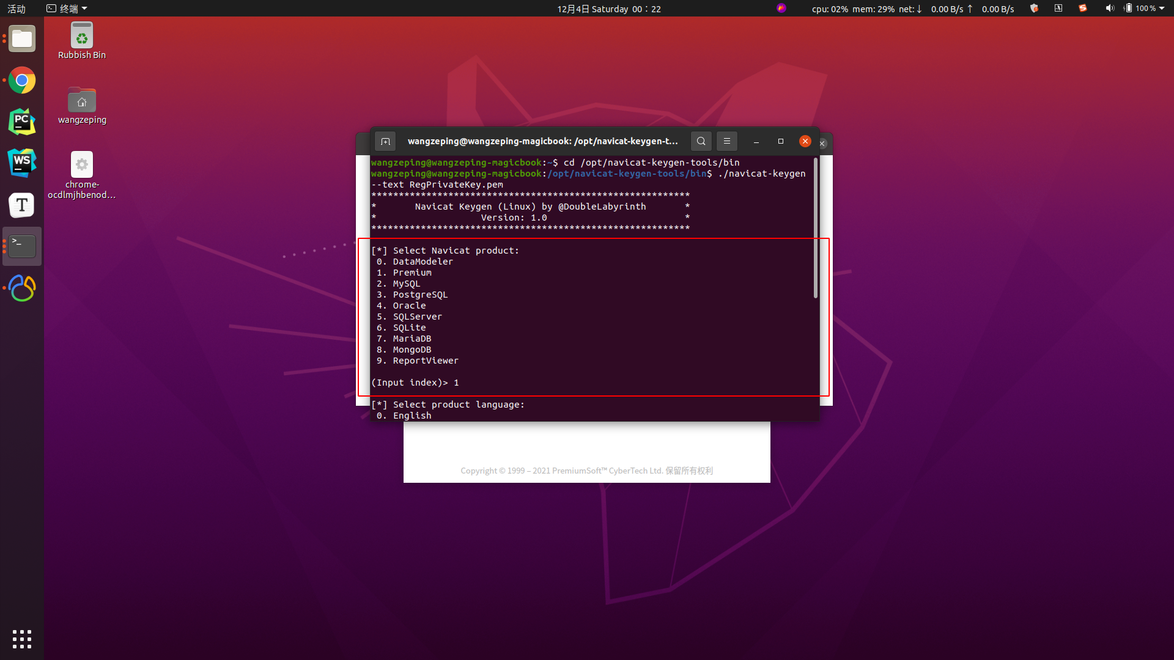
Task: Click the terminal window scrollbar
Action: click(816, 229)
